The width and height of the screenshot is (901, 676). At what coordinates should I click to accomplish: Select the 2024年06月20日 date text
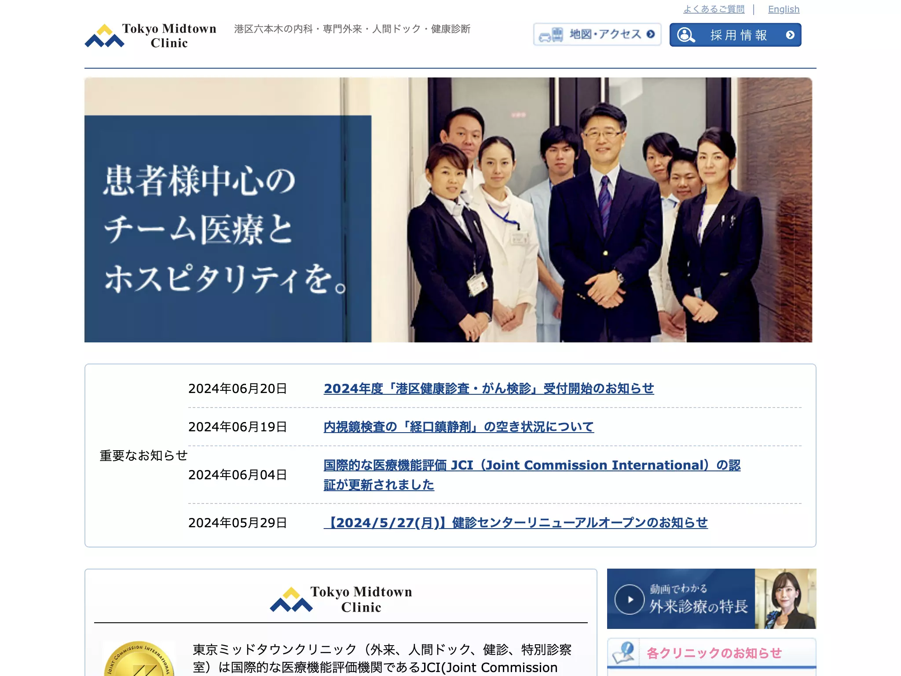pos(238,389)
